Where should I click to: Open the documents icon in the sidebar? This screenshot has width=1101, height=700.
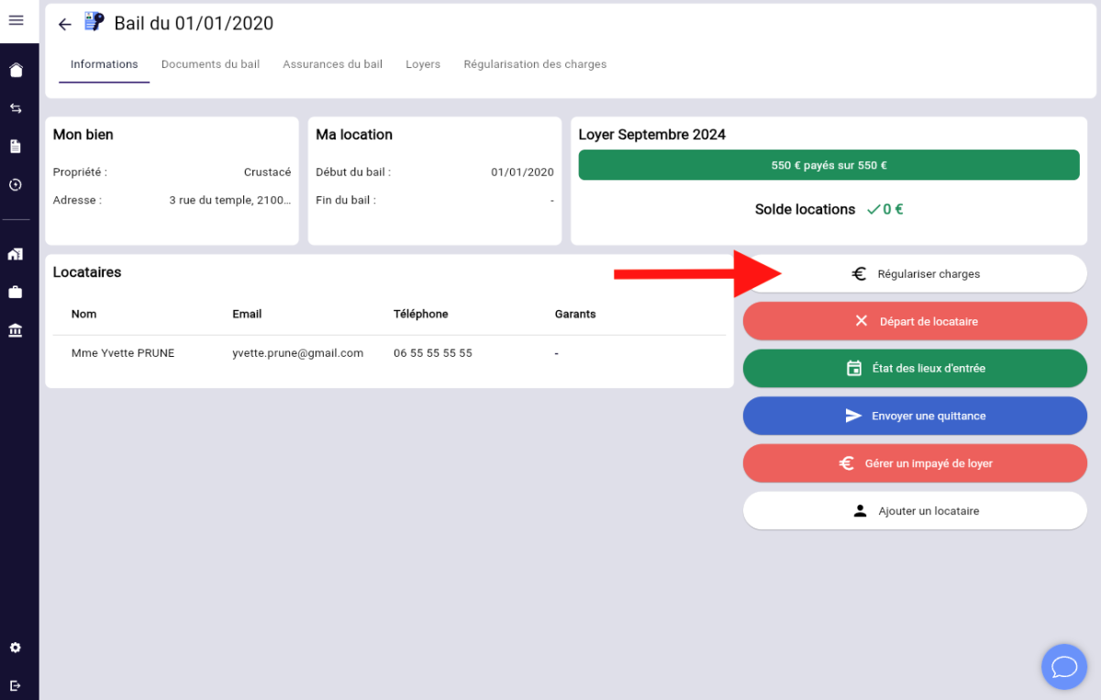tap(16, 146)
